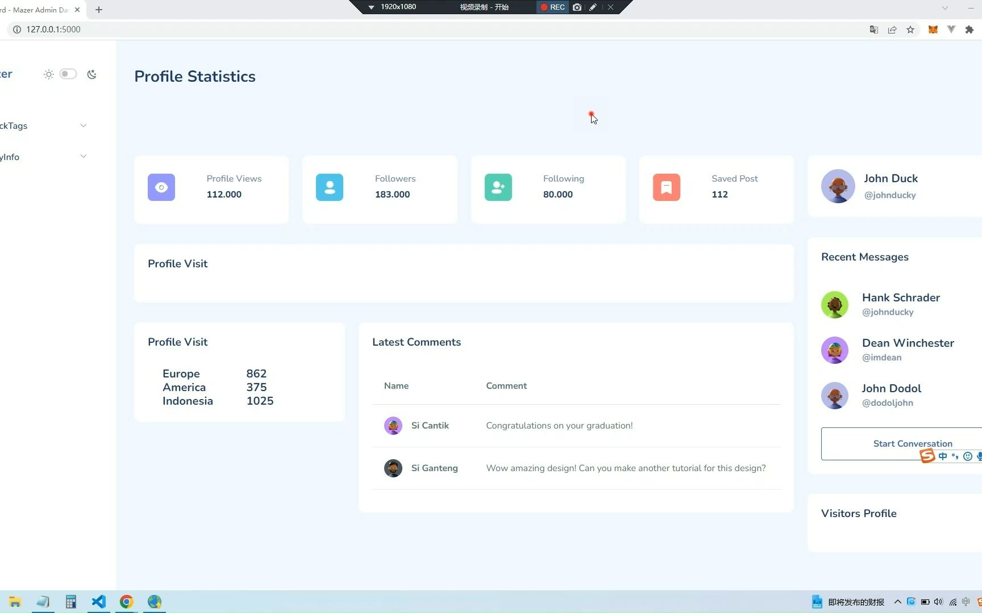Screen dimensions: 982x613
Task: Click the sun light-mode icon
Action: [49, 74]
